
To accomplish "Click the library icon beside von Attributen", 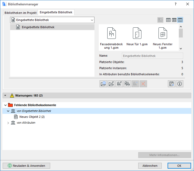I will pyautogui.click(x=13, y=123).
